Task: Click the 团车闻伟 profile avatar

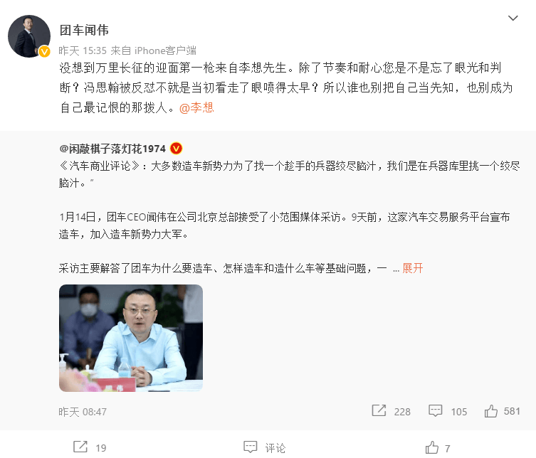Action: pyautogui.click(x=29, y=36)
